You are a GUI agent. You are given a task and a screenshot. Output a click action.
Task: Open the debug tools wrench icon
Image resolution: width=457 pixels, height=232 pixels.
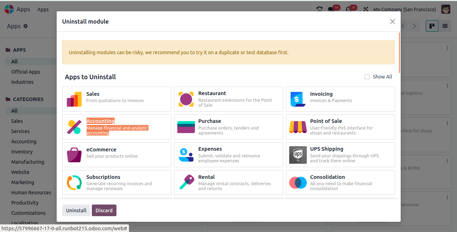pyautogui.click(x=366, y=10)
